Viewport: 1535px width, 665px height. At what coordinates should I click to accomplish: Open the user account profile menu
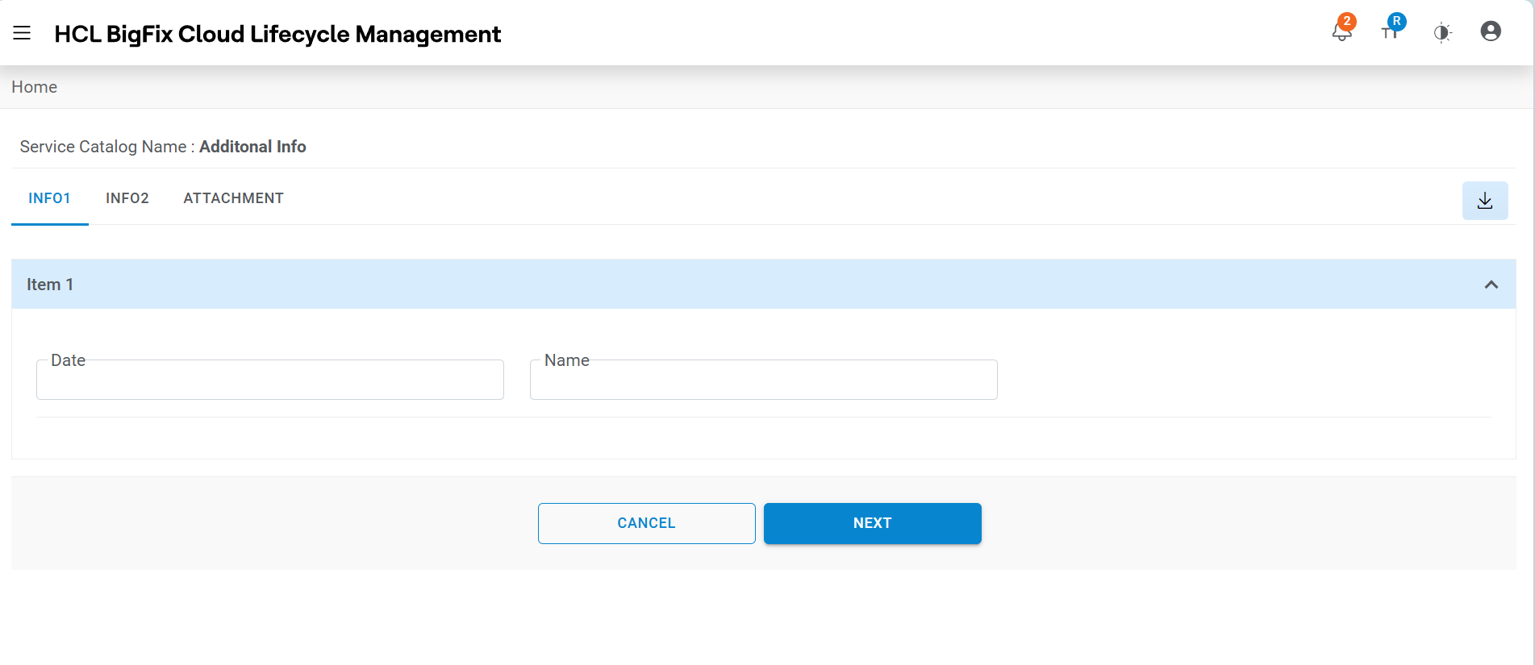tap(1491, 31)
